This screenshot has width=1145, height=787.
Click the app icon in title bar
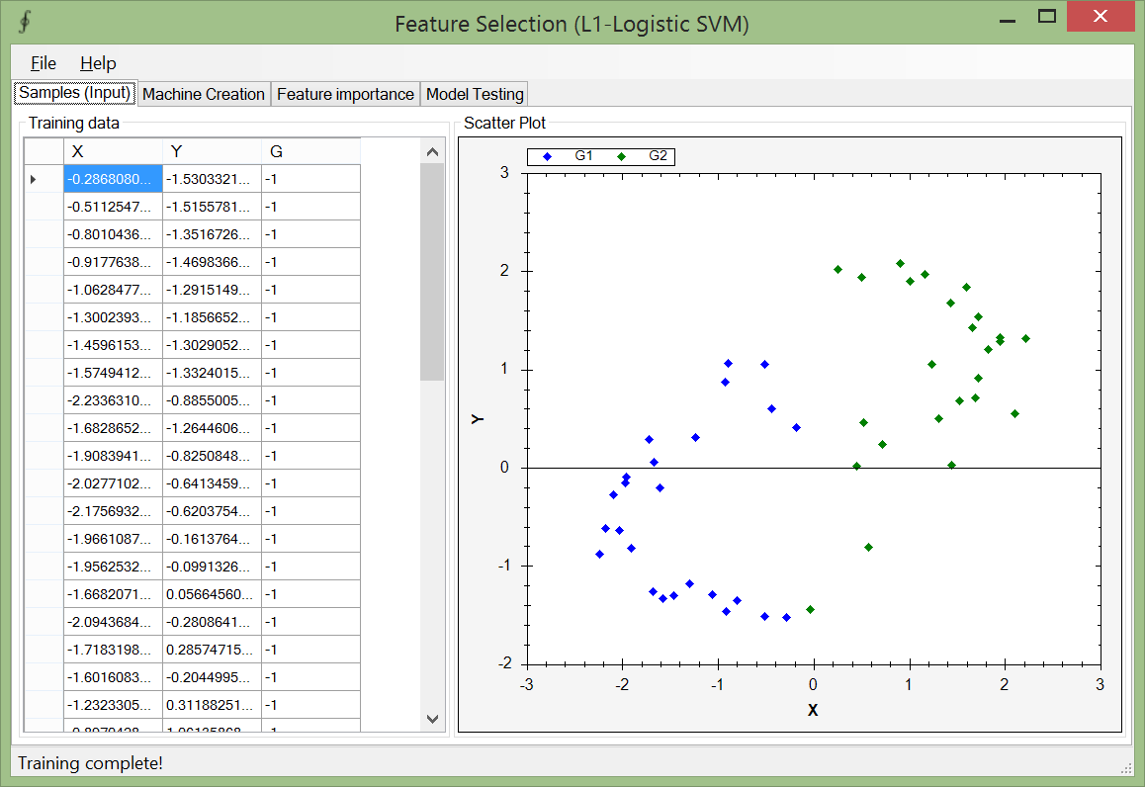click(x=25, y=23)
